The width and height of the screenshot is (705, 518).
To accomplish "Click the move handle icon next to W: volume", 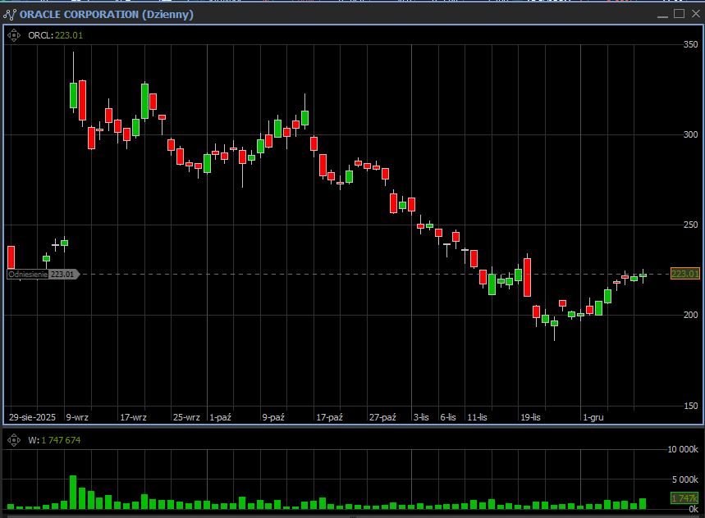I will coord(13,440).
